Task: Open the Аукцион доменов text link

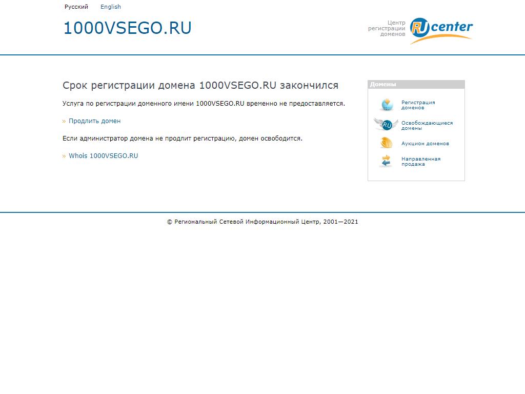Action: [425, 144]
